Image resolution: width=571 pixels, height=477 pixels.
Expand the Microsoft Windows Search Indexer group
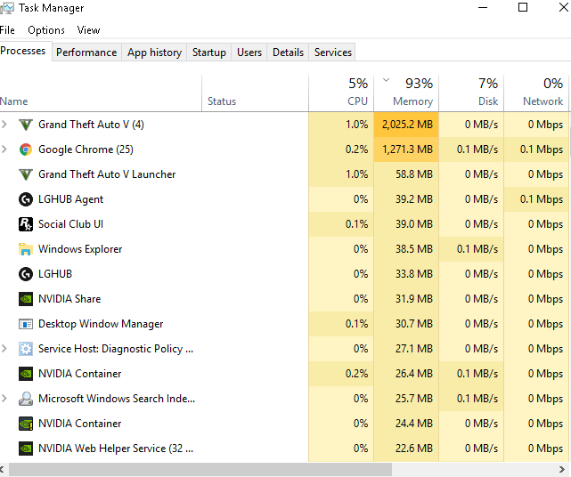coord(5,399)
